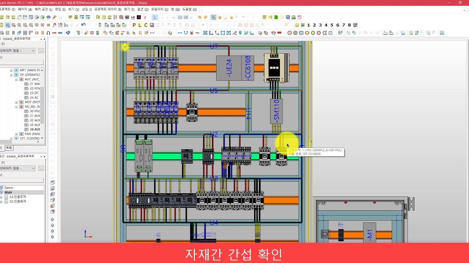Screen dimensions: 469x263
Task: Expand the MP1 (MAIN PC tree node
Action: click(x=11, y=70)
